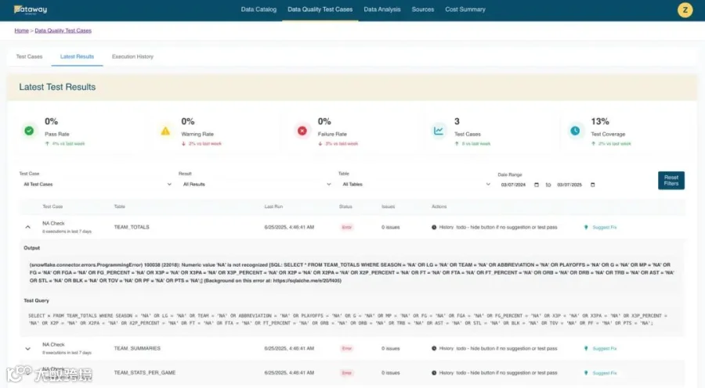Switch to the Execution History tab
This screenshot has height=388, width=705.
pyautogui.click(x=132, y=56)
